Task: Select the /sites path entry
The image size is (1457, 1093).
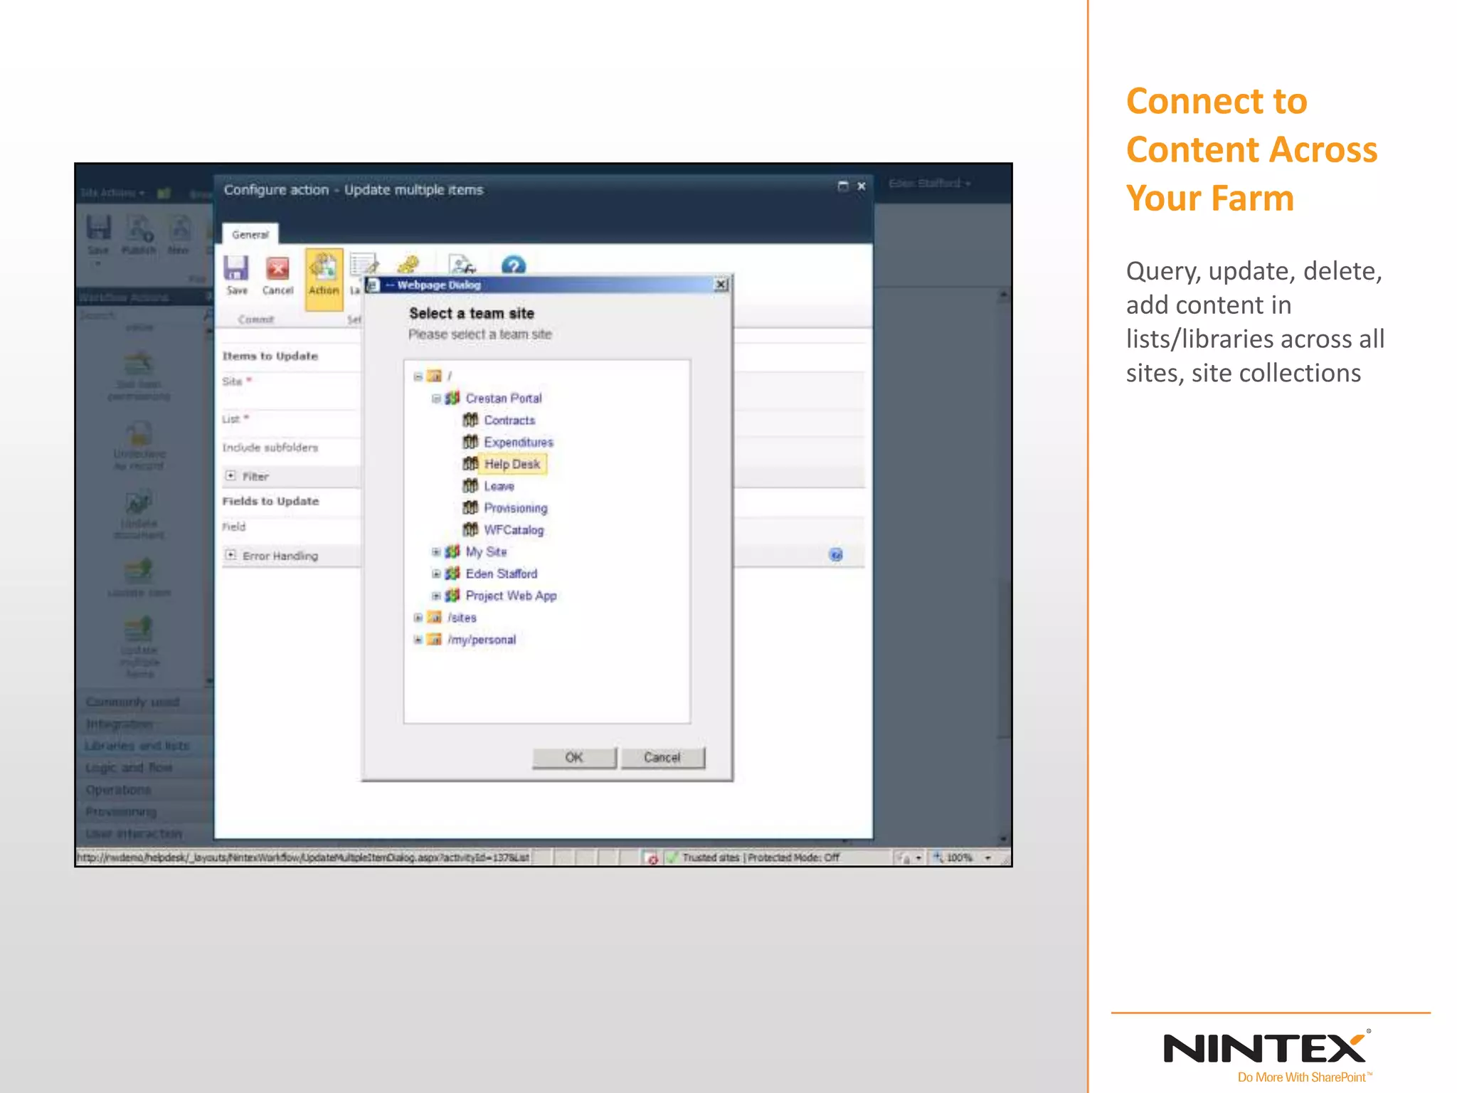Action: click(462, 618)
